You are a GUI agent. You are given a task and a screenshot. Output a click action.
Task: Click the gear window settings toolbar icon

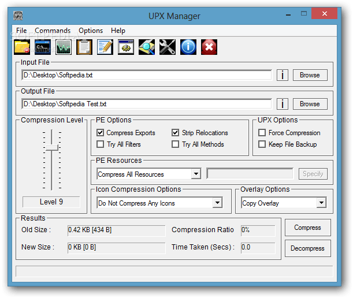[126, 47]
